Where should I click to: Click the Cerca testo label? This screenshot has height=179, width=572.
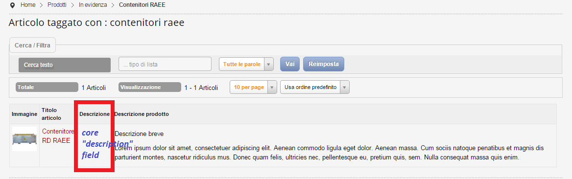tap(64, 65)
